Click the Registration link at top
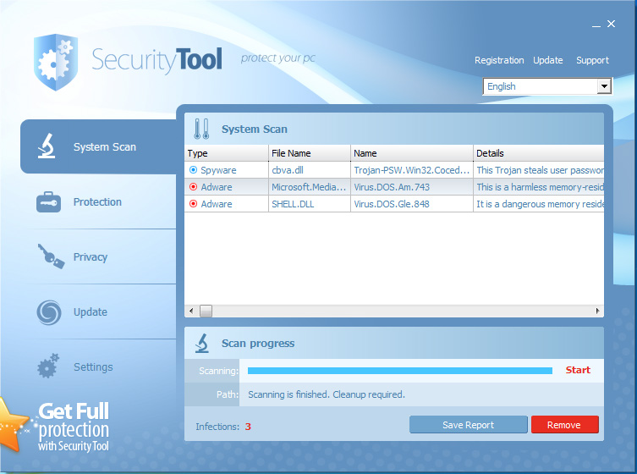This screenshot has height=474, width=637. pos(499,60)
